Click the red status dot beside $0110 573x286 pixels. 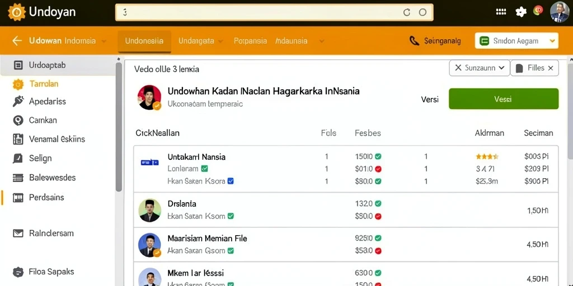click(378, 169)
